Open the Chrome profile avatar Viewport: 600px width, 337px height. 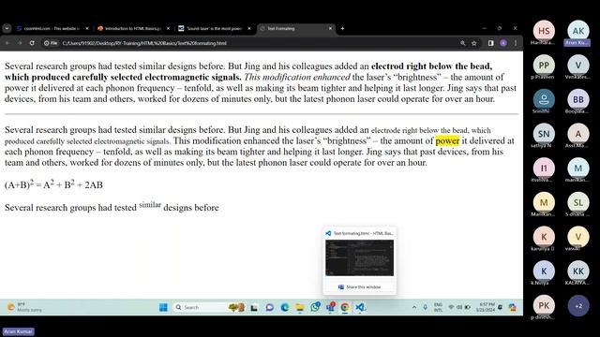point(503,43)
